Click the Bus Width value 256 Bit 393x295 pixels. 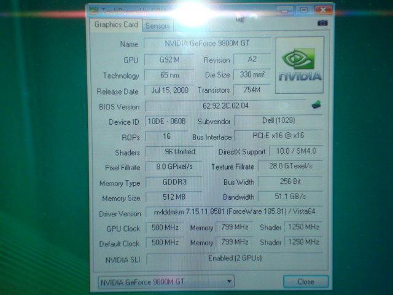pyautogui.click(x=290, y=181)
